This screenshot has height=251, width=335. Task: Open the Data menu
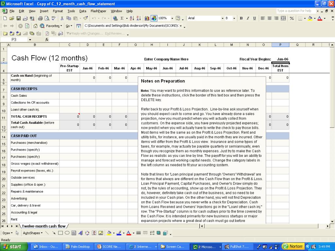coord(83,11)
